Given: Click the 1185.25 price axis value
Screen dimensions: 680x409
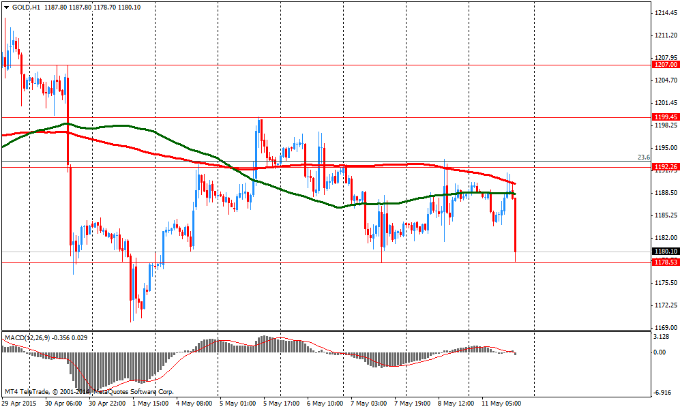Looking at the screenshot, I should (667, 215).
